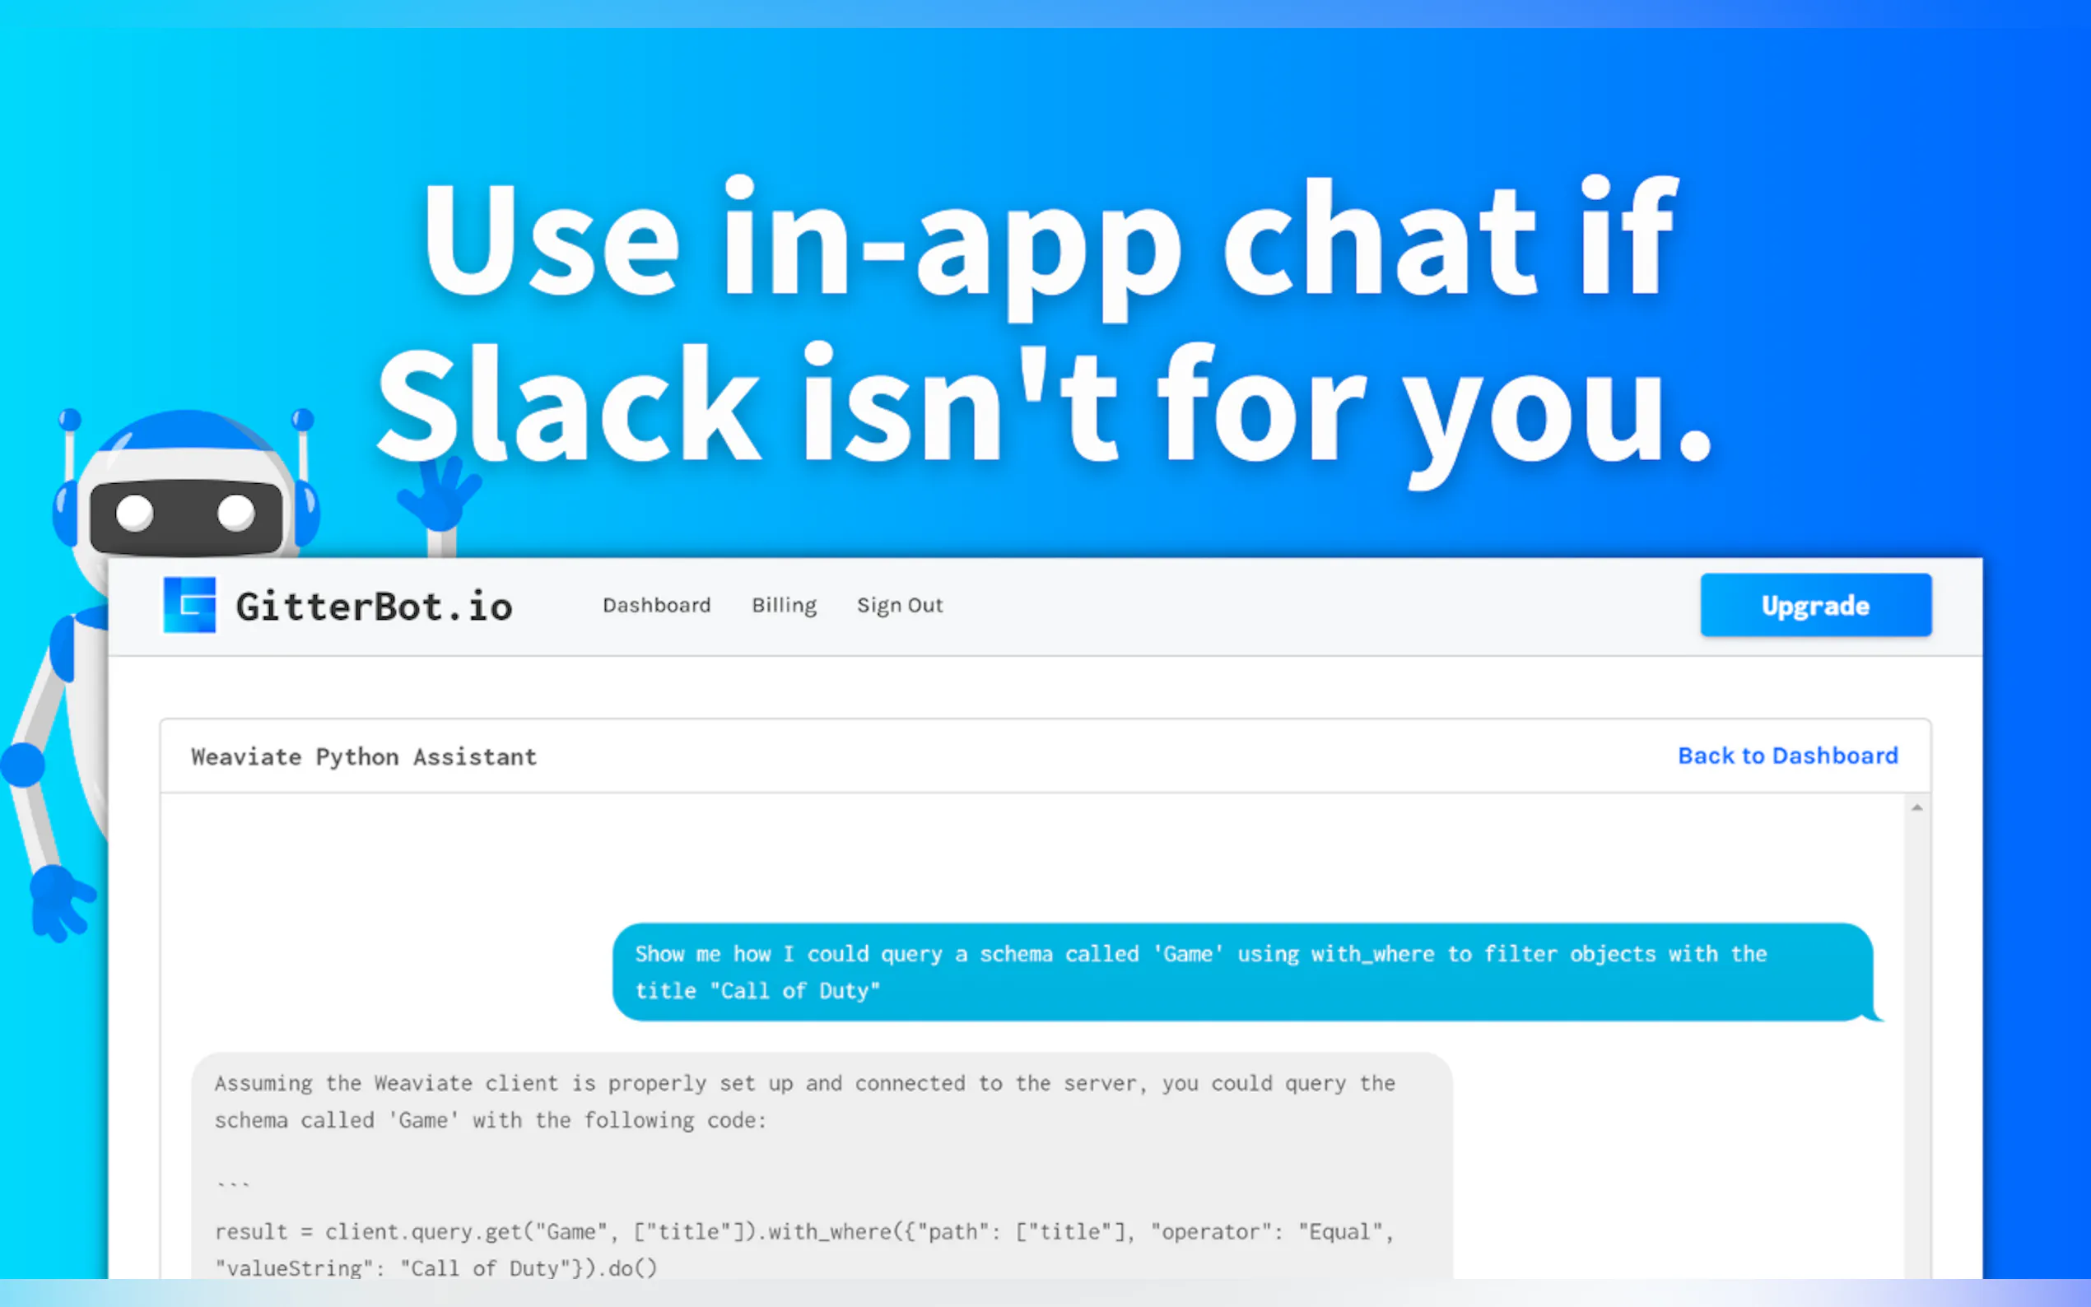Click the chat scrollbar up arrow
Viewport: 2091px width, 1307px height.
click(x=1916, y=807)
